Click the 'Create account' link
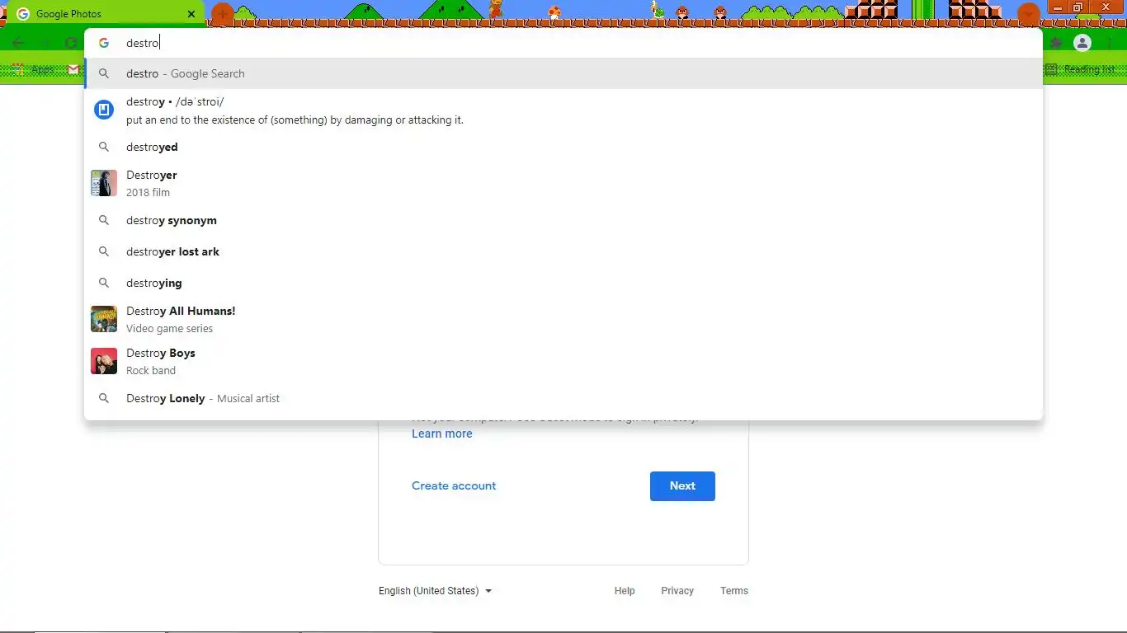 (x=454, y=485)
